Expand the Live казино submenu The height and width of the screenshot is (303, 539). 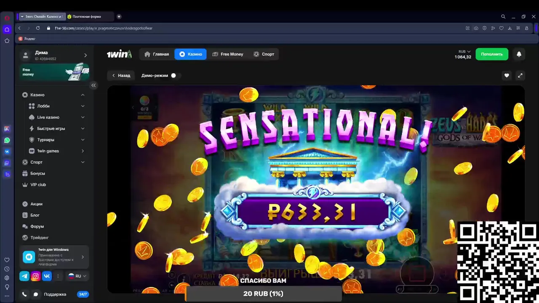point(83,117)
